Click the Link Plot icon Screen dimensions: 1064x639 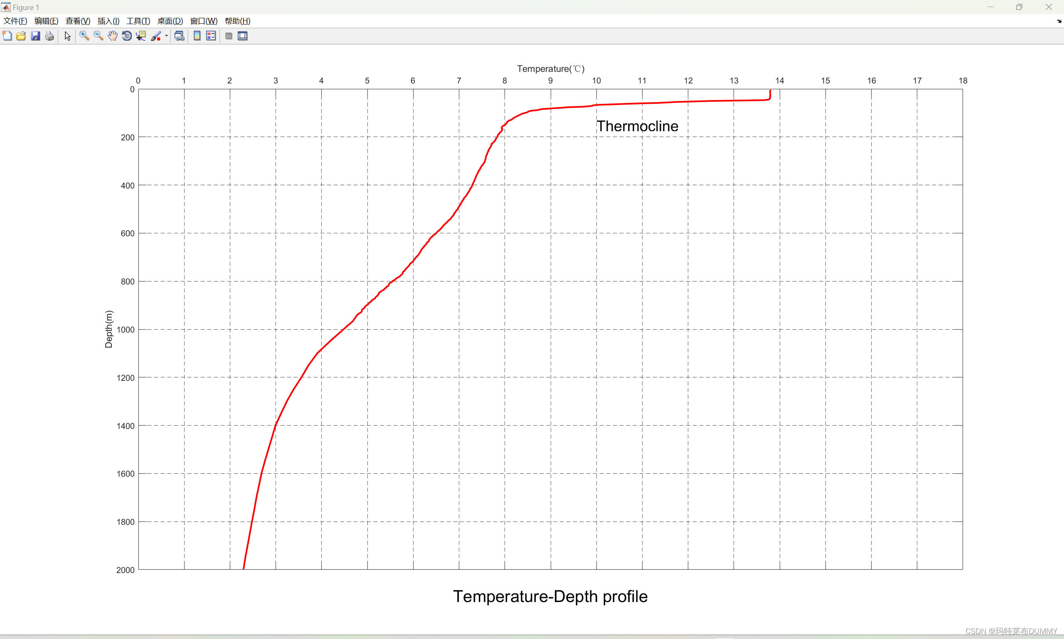point(179,36)
